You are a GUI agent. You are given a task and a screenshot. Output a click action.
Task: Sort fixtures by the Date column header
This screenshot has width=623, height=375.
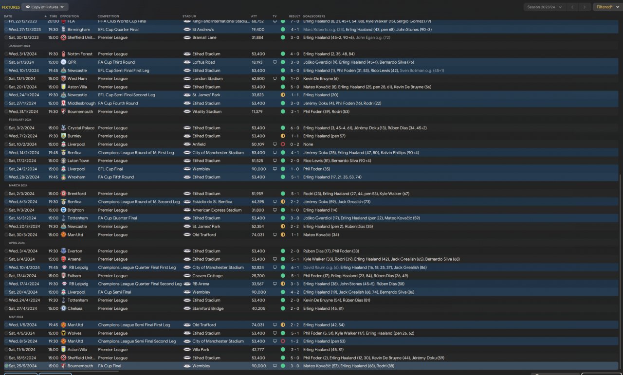pos(8,16)
